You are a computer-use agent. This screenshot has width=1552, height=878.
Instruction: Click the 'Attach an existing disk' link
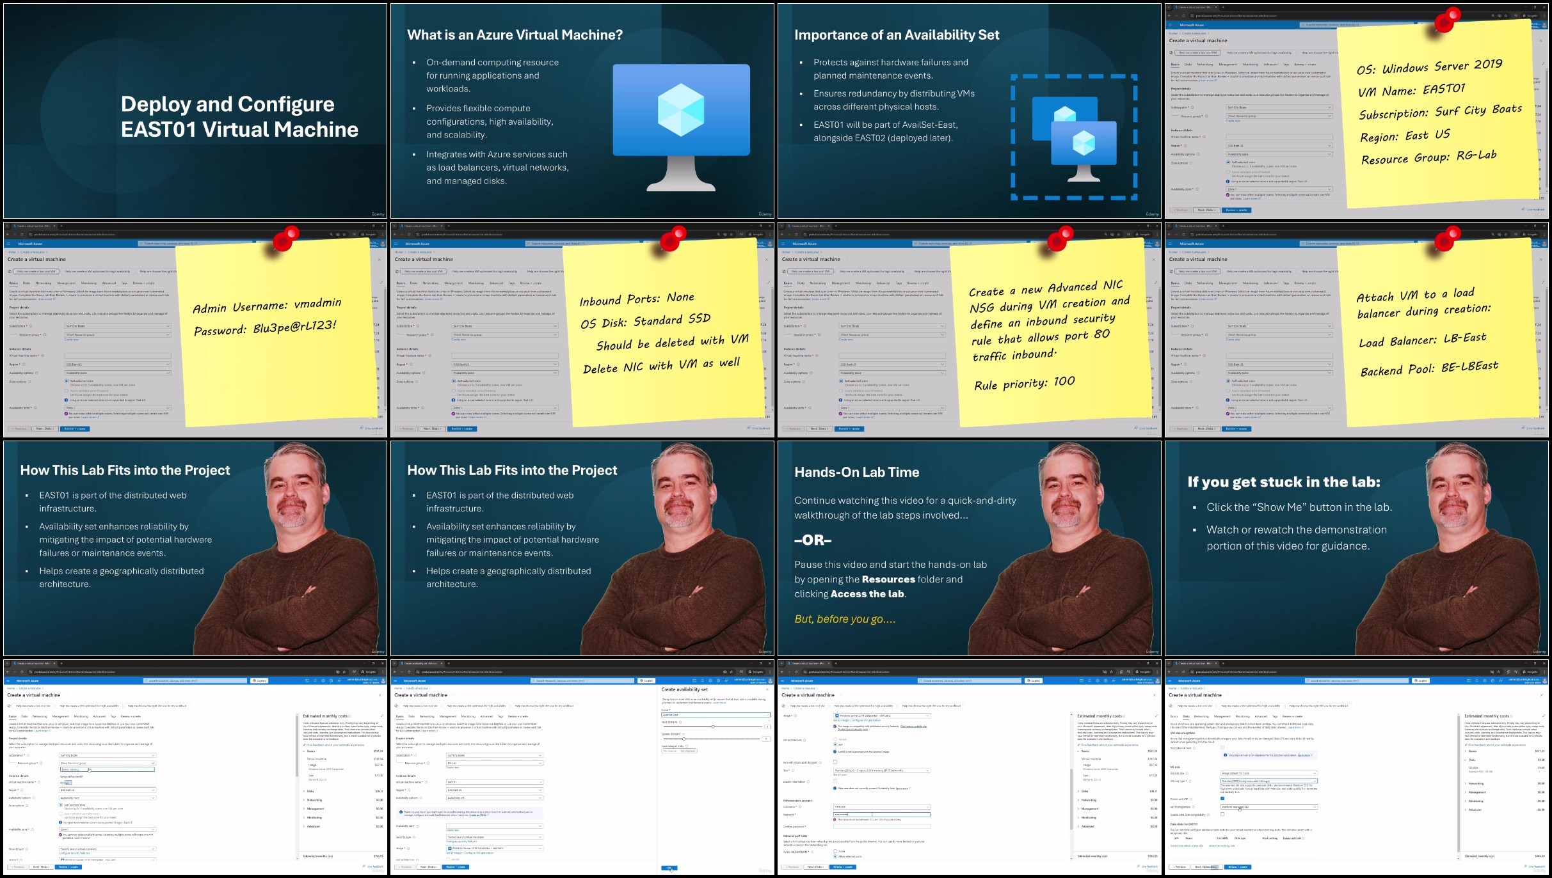(x=1222, y=846)
